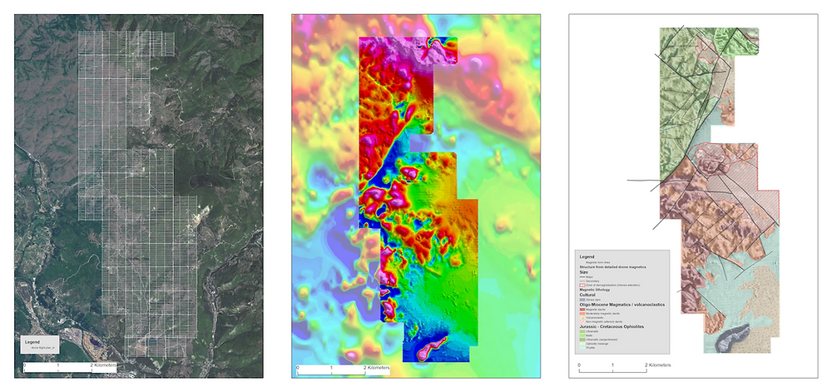Click the Oligo-Miocene Magmatics legend heading
The image size is (832, 392).
(x=622, y=305)
